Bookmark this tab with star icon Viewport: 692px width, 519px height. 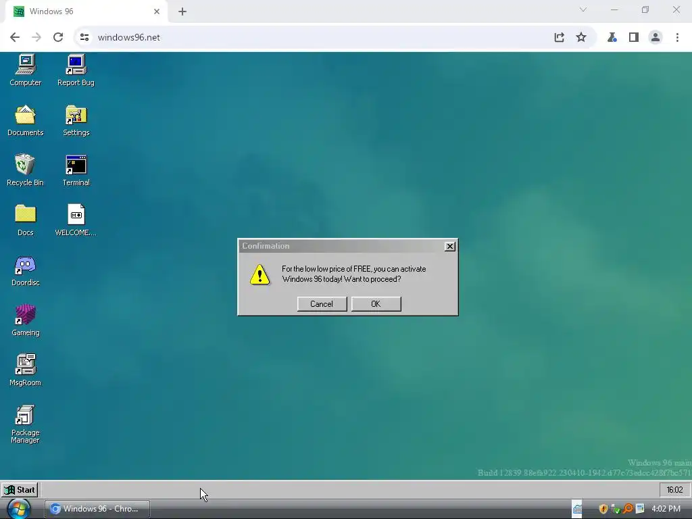point(581,37)
